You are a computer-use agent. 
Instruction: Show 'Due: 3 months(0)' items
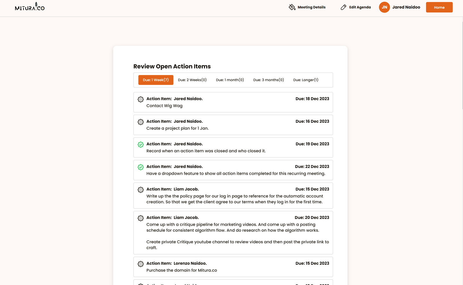tap(268, 80)
